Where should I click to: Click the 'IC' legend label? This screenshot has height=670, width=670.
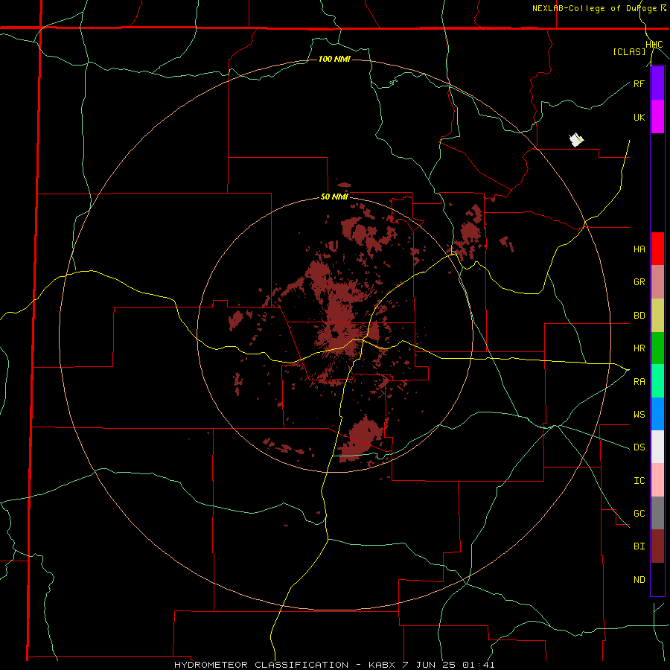pyautogui.click(x=639, y=480)
